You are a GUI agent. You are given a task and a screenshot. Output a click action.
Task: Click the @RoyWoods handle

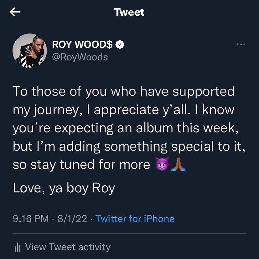[80, 57]
